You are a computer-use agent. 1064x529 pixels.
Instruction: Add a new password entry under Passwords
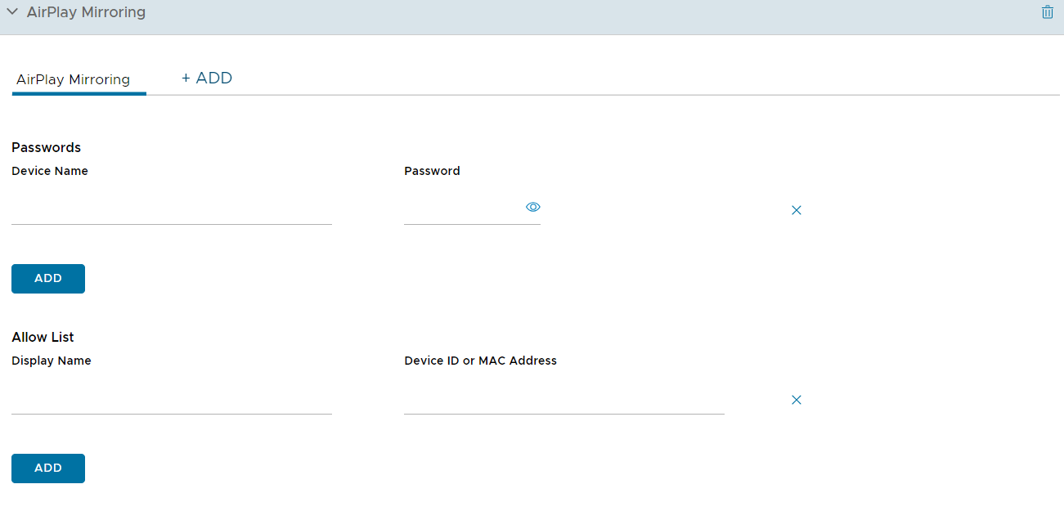tap(48, 279)
